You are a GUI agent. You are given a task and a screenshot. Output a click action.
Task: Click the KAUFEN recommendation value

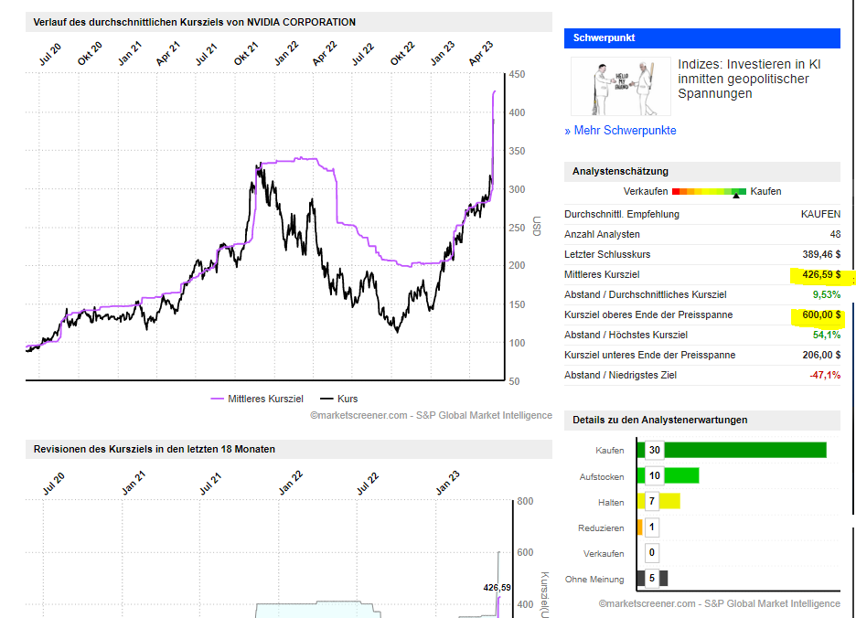(x=820, y=214)
